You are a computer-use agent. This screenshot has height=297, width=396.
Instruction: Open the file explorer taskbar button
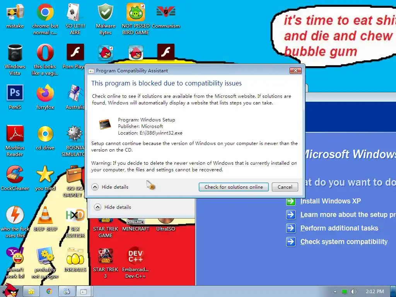[31, 292]
